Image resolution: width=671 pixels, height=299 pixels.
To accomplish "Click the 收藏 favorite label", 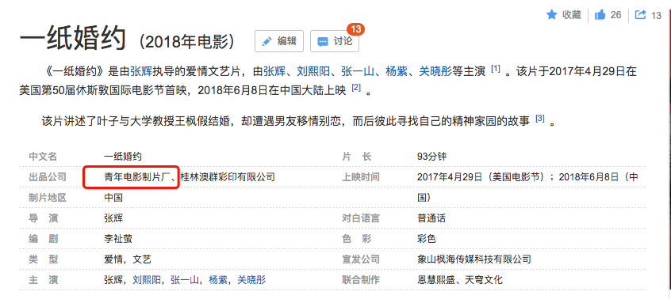I will 572,15.
